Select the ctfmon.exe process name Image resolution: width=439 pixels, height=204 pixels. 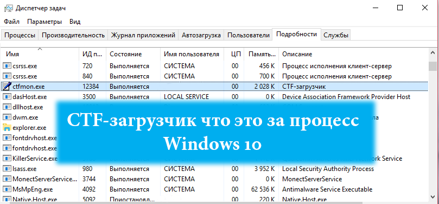pyautogui.click(x=29, y=87)
